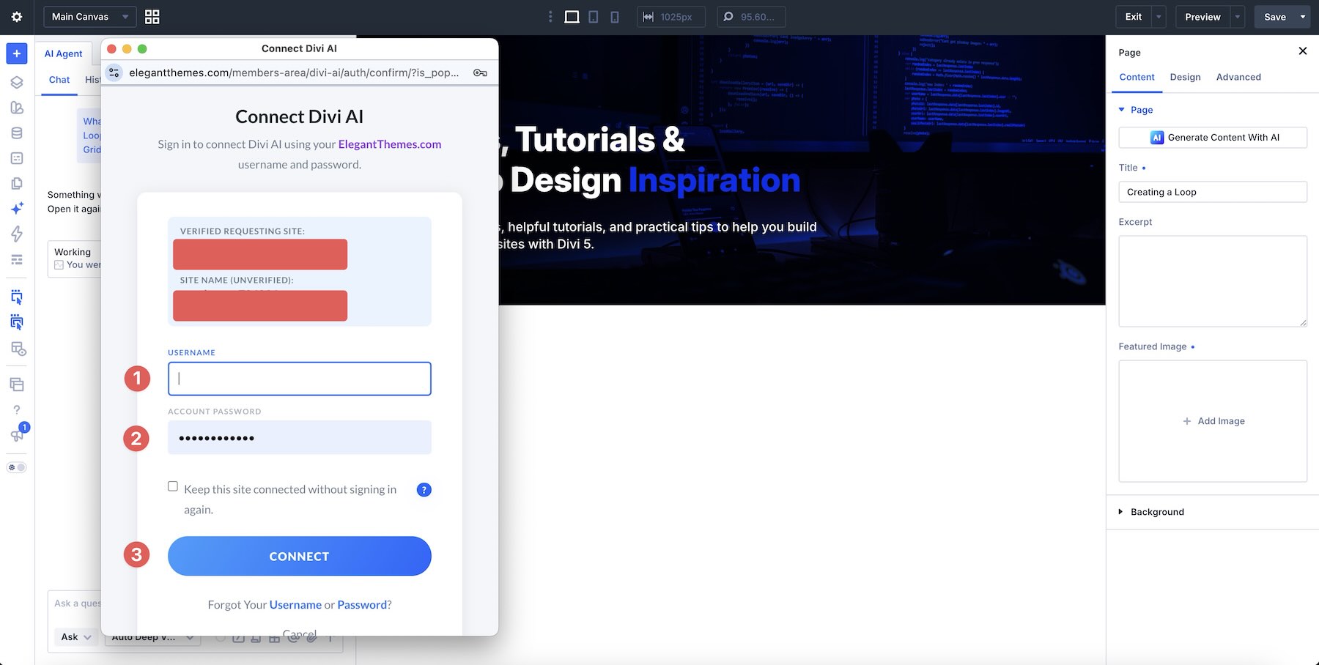Click the blue help icon beside keep-connected option

tap(424, 490)
